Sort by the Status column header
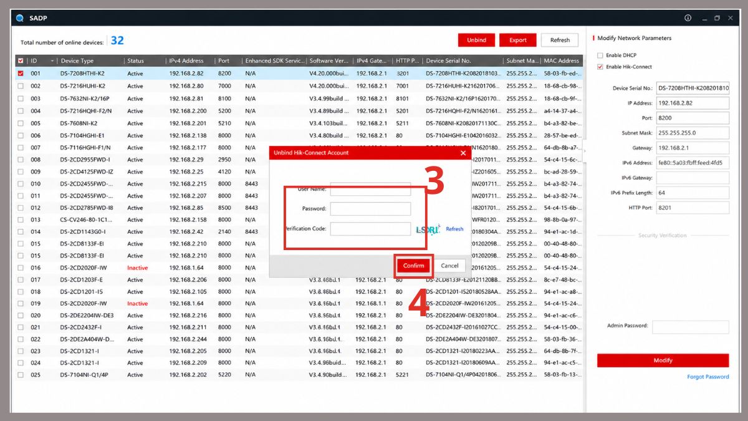The height and width of the screenshot is (421, 748). pos(135,61)
